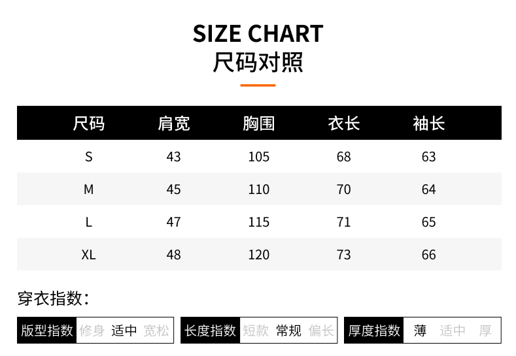Select the 短款 length option

pyautogui.click(x=256, y=331)
